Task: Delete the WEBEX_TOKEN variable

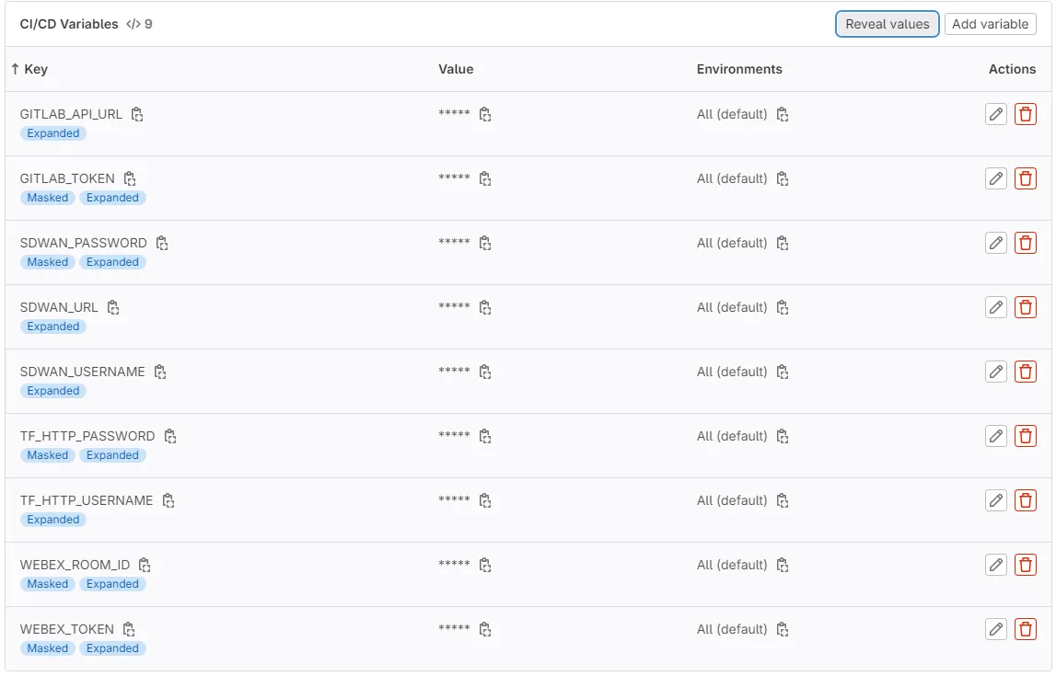Action: (x=1025, y=629)
